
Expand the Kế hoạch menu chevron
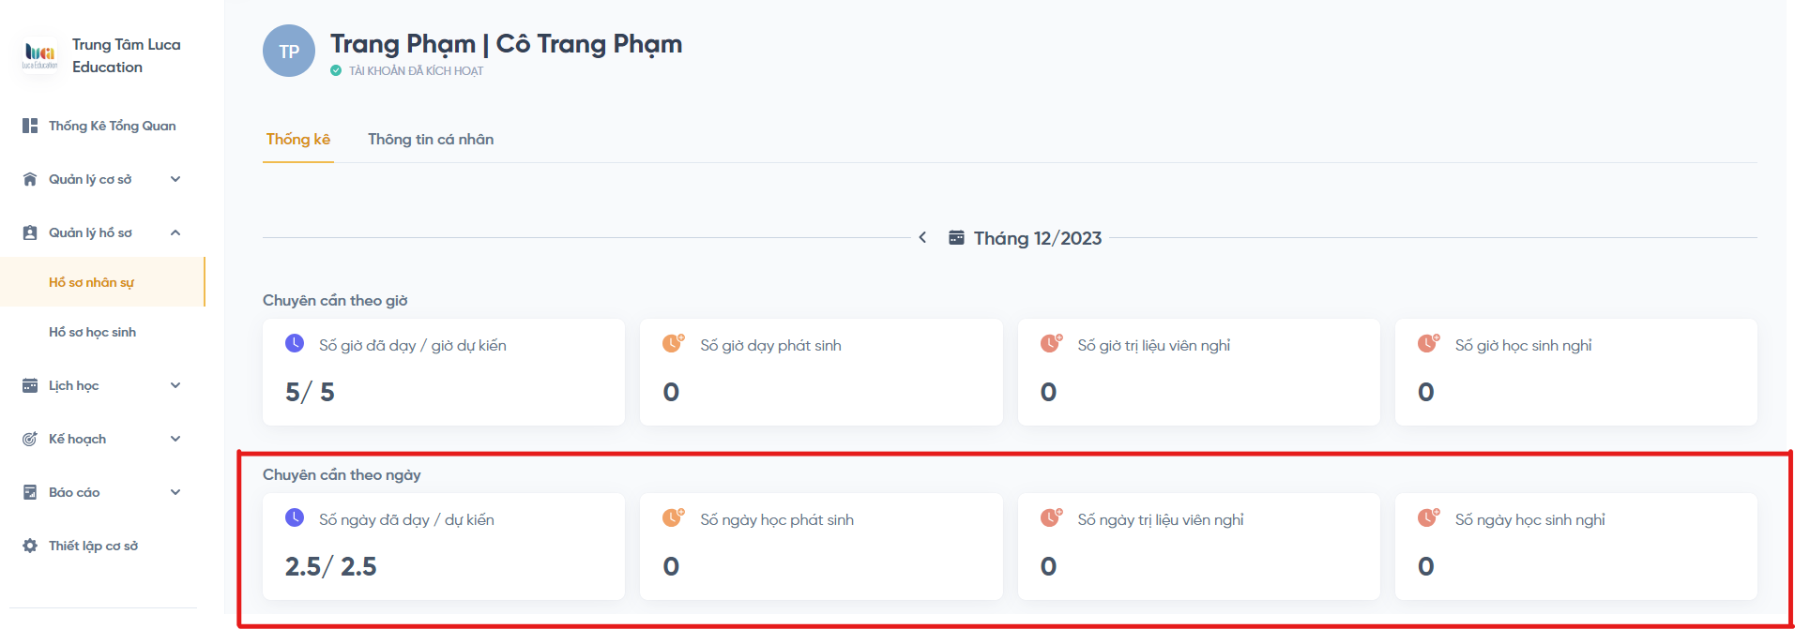pyautogui.click(x=175, y=439)
